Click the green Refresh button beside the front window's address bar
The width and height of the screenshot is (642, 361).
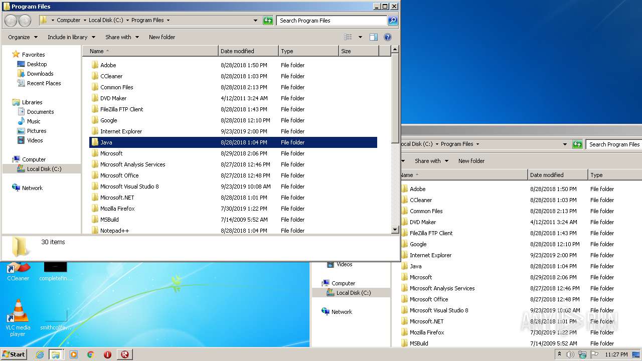click(x=268, y=21)
